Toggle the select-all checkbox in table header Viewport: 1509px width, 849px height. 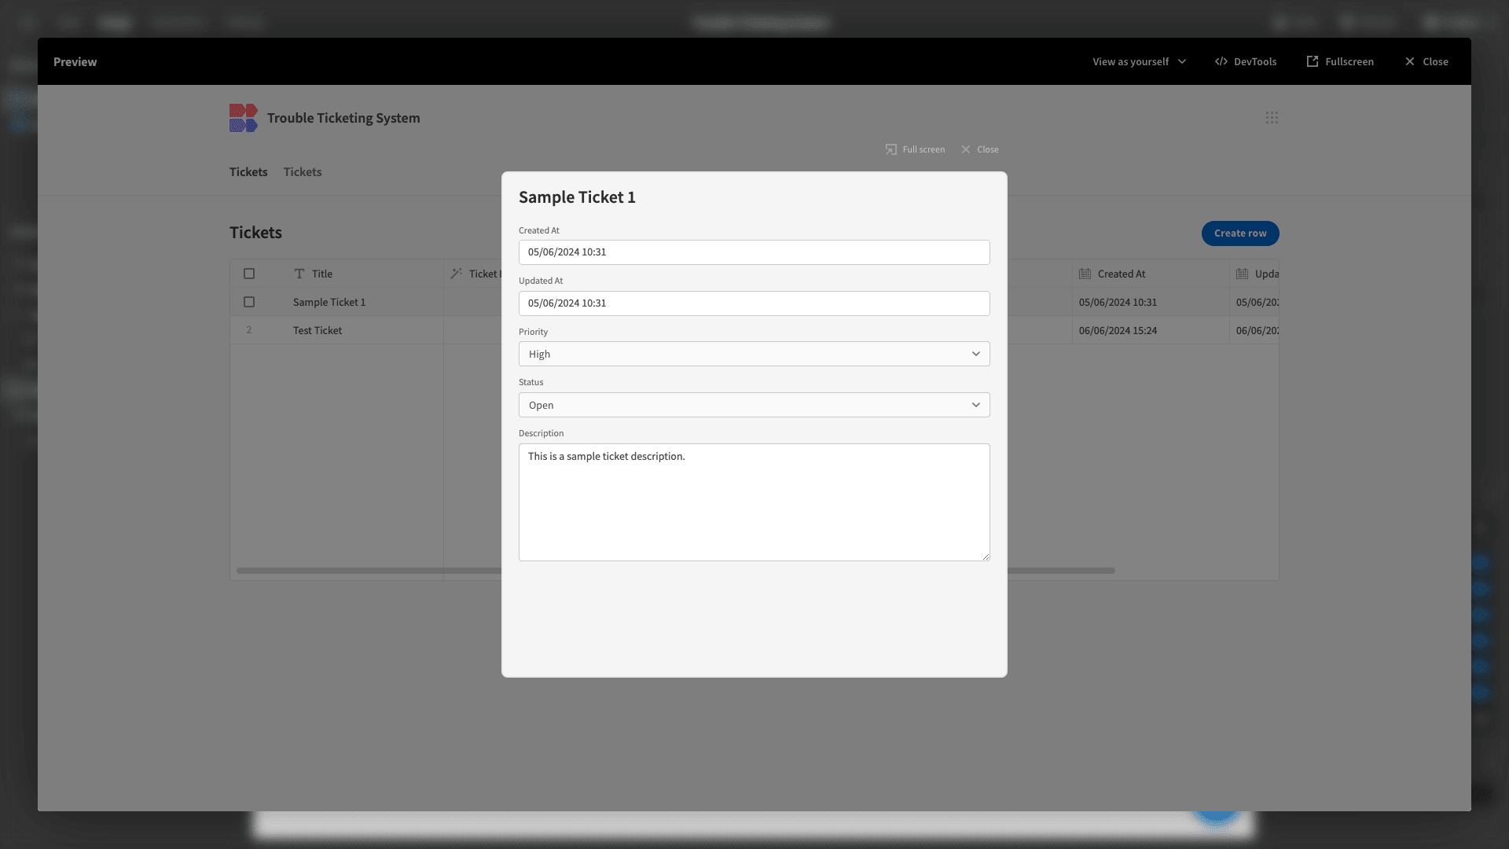249,274
